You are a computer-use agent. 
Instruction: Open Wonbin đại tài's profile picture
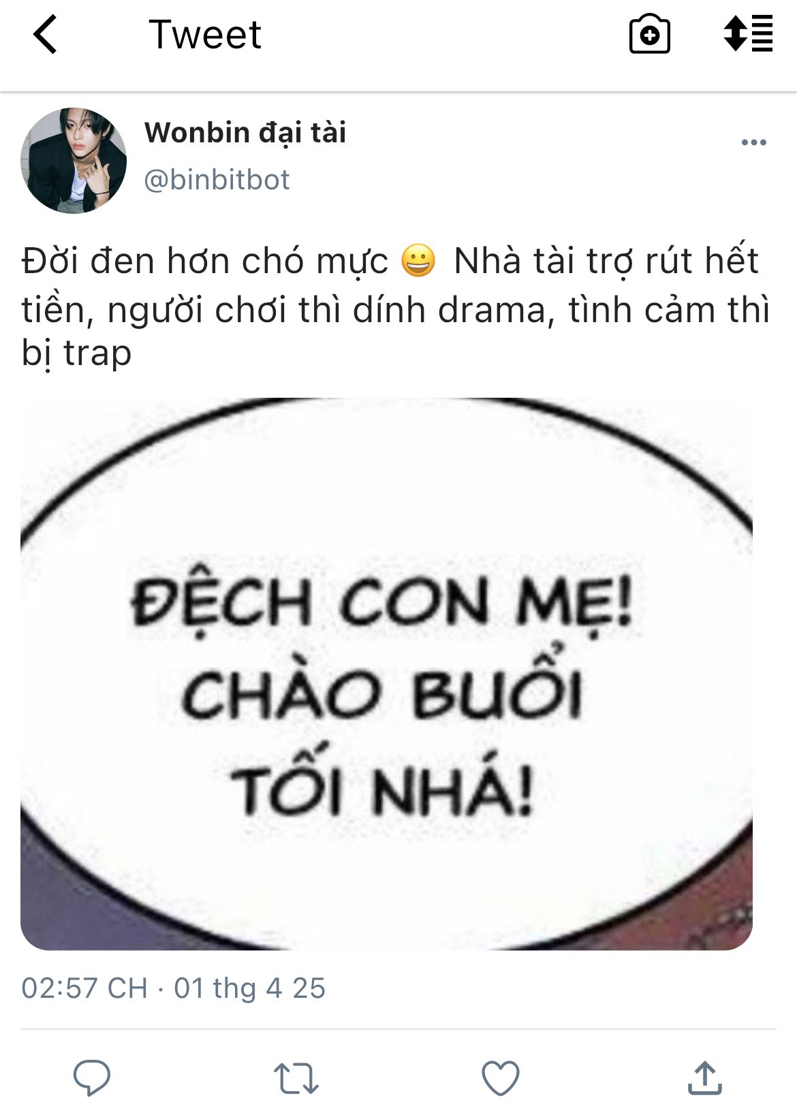pyautogui.click(x=74, y=161)
